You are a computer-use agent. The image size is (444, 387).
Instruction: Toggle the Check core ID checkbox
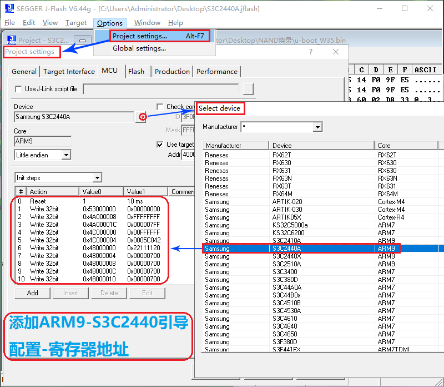[x=160, y=107]
